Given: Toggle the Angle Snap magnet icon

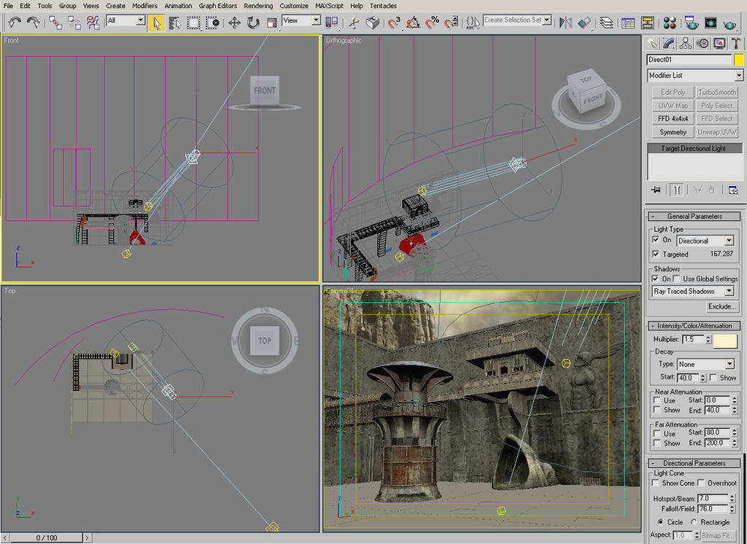Looking at the screenshot, I should [x=413, y=23].
